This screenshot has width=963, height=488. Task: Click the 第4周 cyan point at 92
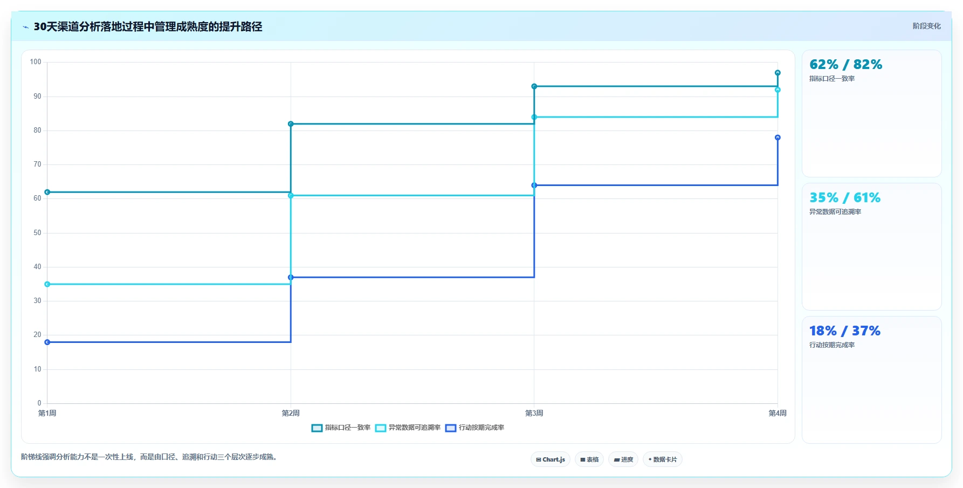pos(778,90)
